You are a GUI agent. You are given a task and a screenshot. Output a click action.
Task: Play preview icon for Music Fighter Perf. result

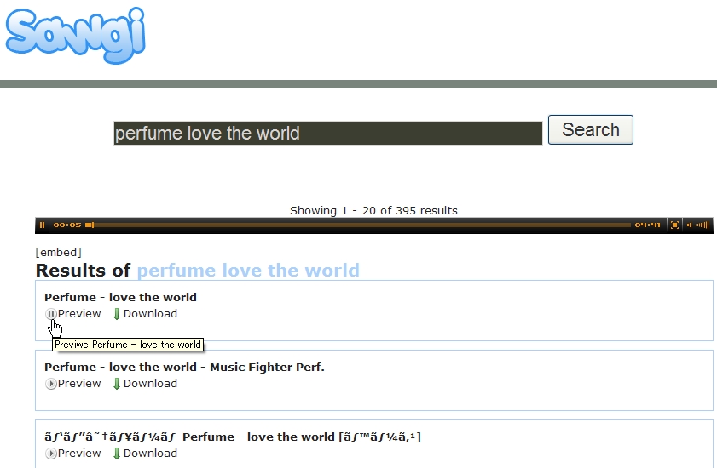tap(51, 384)
